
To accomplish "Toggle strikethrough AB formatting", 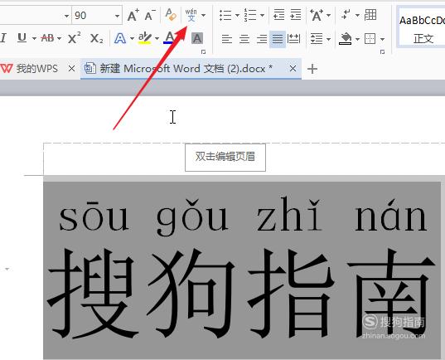I will click(47, 38).
